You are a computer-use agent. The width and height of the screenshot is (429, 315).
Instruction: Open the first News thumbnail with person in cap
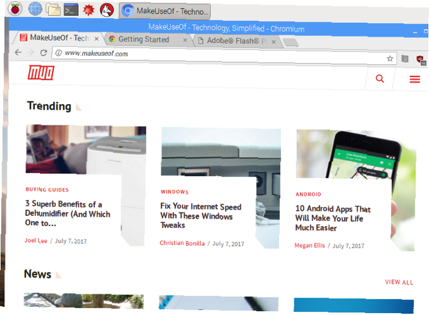84,301
